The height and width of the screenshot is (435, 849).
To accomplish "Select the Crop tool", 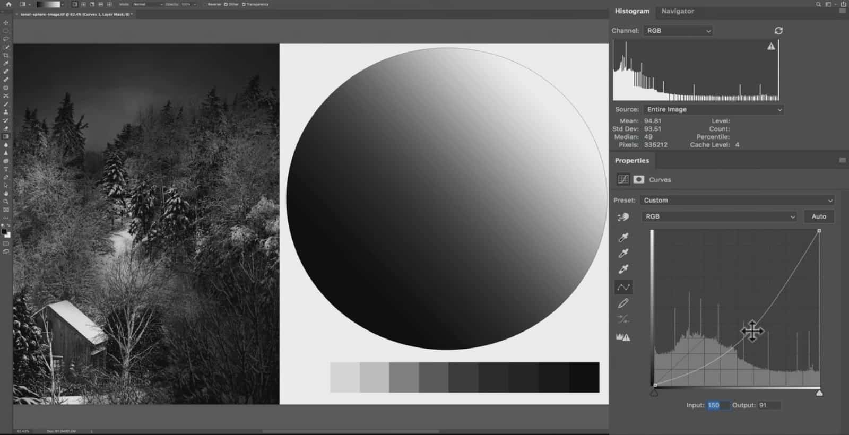I will click(x=6, y=55).
